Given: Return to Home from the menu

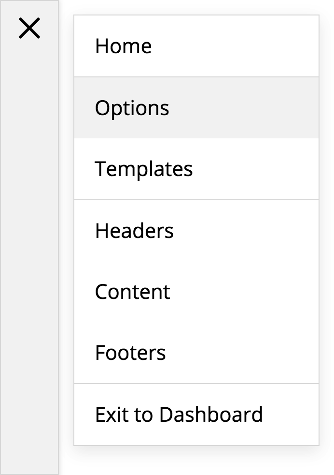Looking at the screenshot, I should click(124, 46).
